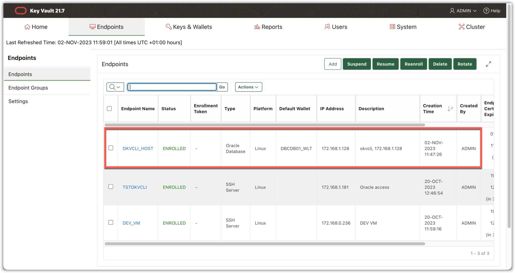Click the Reports bar chart icon
Image resolution: width=515 pixels, height=273 pixels.
tap(257, 27)
